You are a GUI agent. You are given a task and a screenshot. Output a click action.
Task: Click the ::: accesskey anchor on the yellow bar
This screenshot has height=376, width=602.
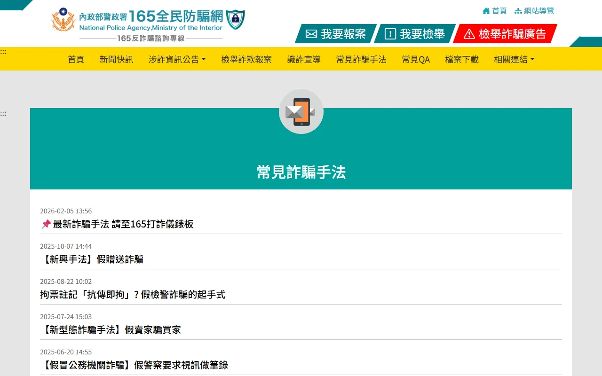[x=3, y=52]
